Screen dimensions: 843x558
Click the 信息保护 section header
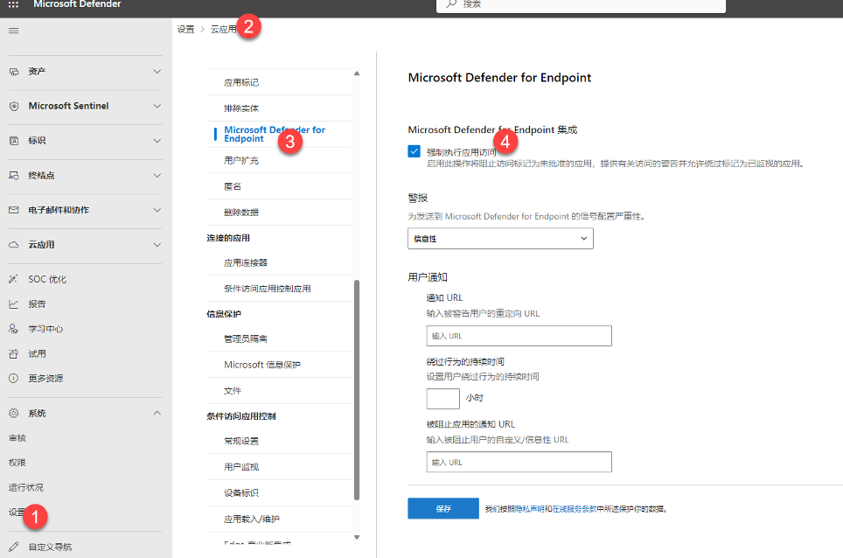pyautogui.click(x=224, y=314)
